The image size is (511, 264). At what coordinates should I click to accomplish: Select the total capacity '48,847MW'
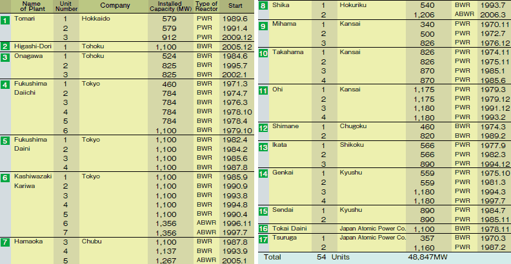(428, 257)
